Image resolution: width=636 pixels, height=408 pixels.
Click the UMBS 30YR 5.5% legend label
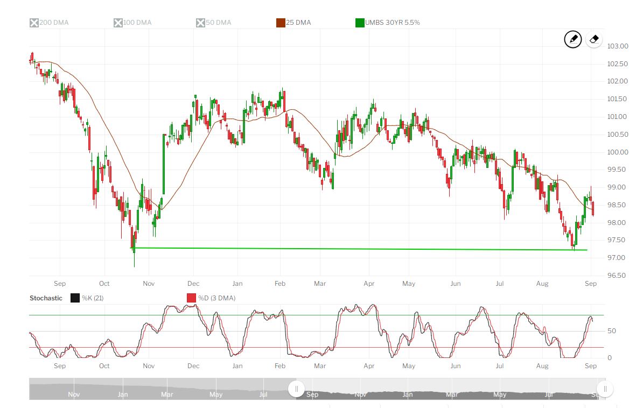[392, 23]
